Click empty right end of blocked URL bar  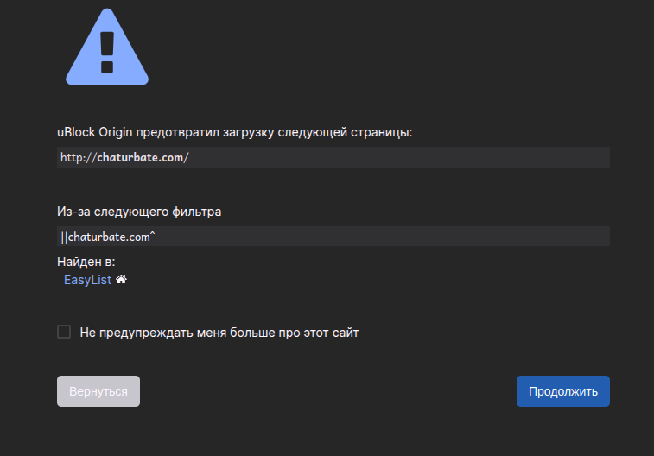(543, 157)
